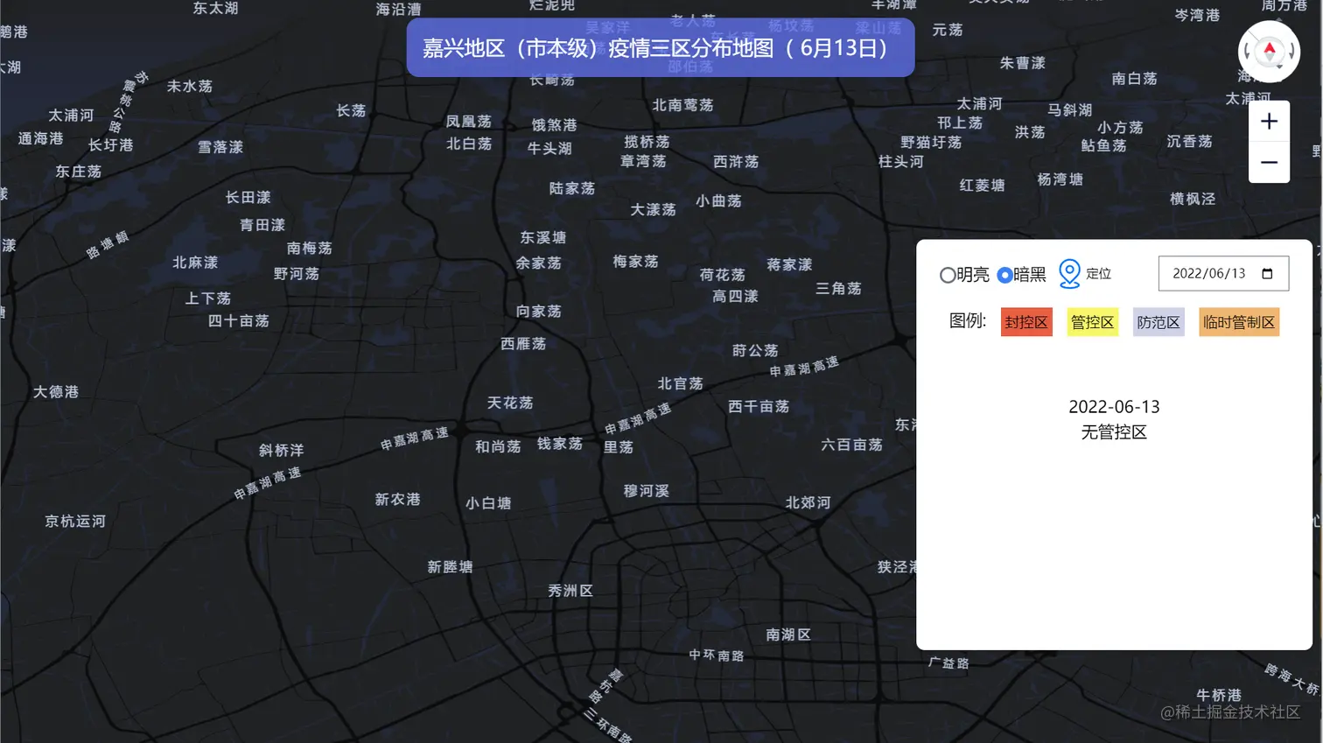Click the 北官荡 map label
The height and width of the screenshot is (743, 1323).
pos(680,383)
